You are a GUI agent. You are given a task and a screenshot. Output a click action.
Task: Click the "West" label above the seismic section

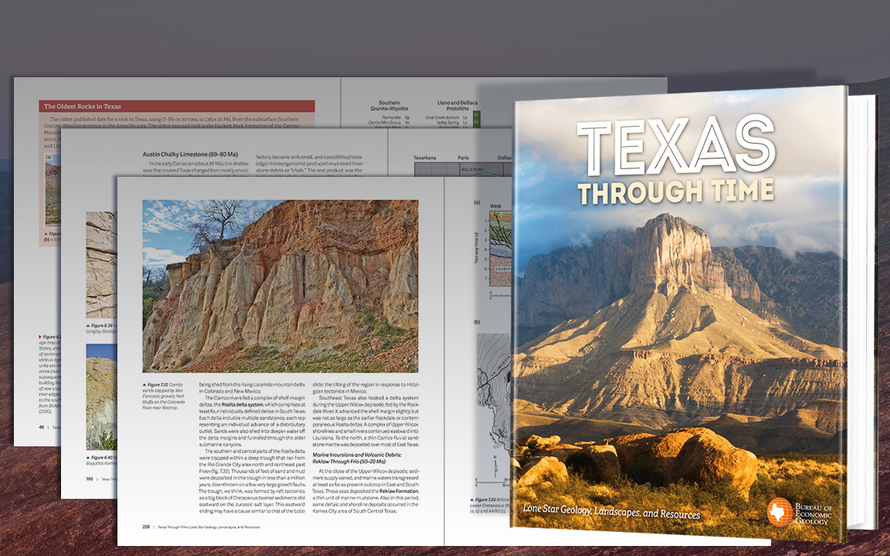coord(495,206)
